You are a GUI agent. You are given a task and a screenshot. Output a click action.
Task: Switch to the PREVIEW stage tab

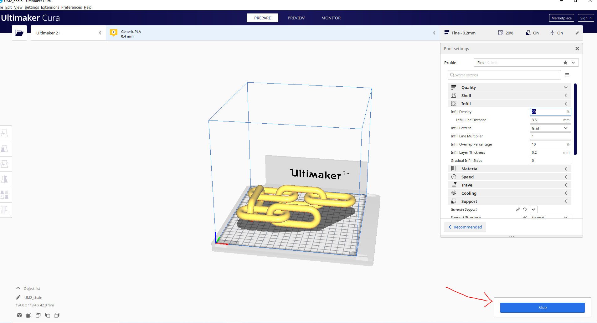[296, 18]
